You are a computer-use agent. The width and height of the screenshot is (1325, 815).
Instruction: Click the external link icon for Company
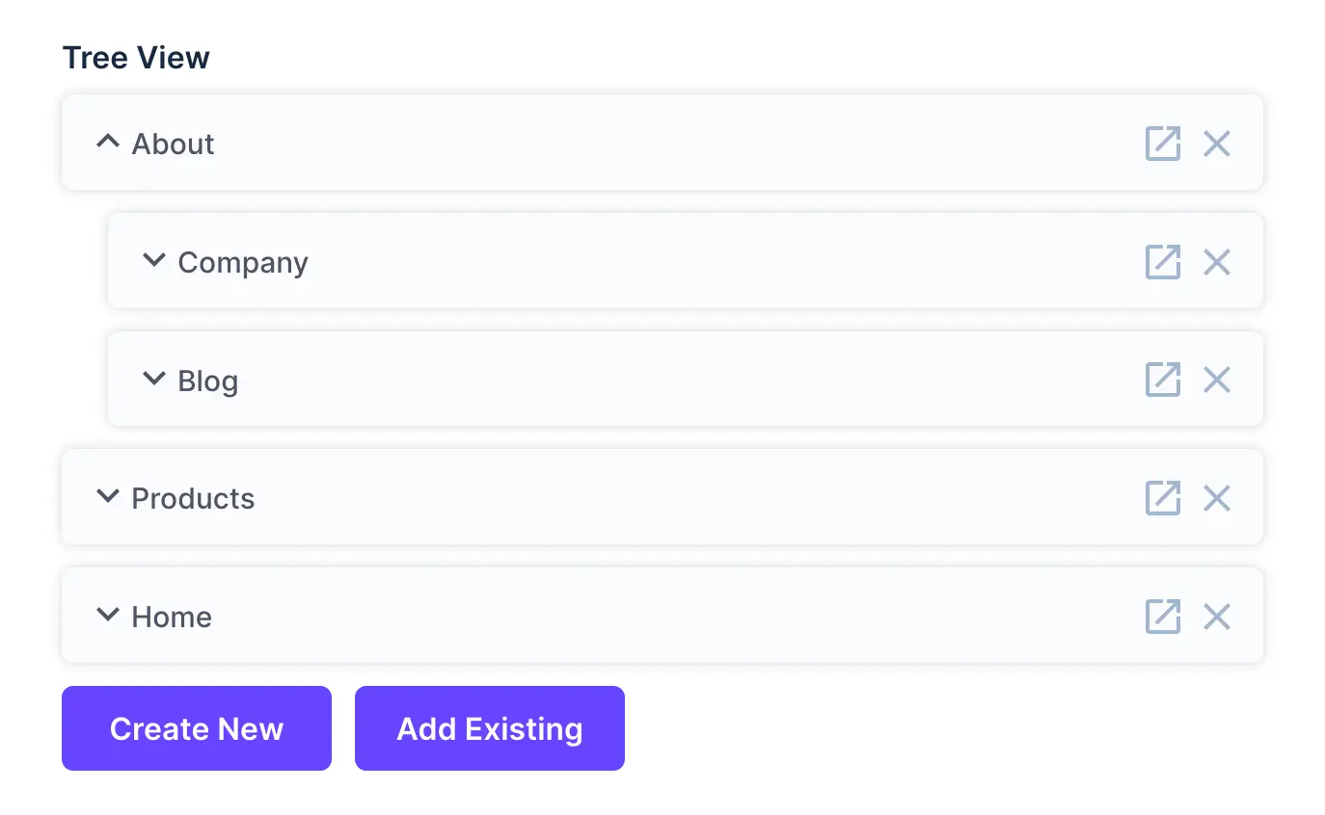(x=1163, y=261)
